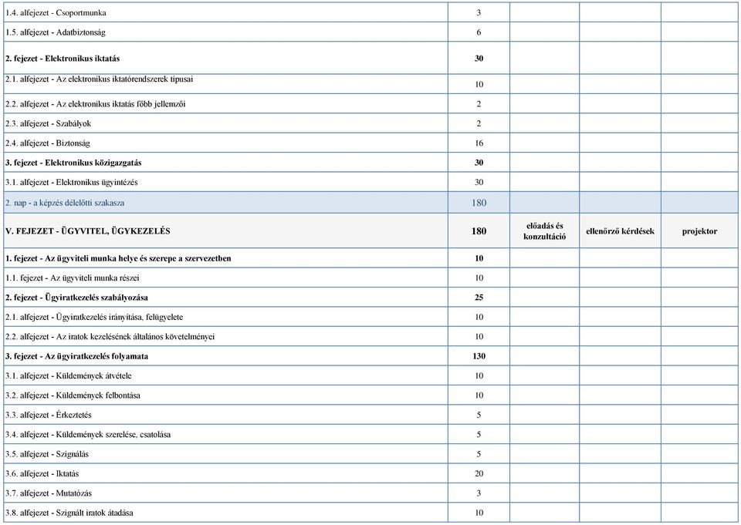Click the 'előadás és konzultáció' cell
This screenshot has width=741, height=525.
[x=545, y=231]
